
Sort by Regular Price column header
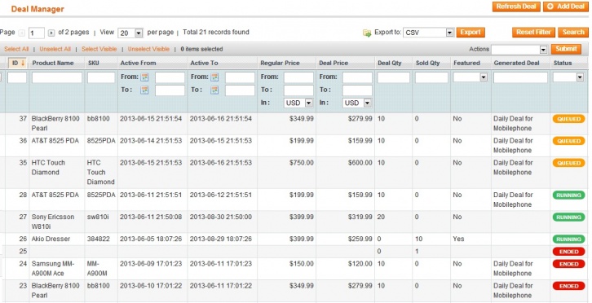[281, 63]
